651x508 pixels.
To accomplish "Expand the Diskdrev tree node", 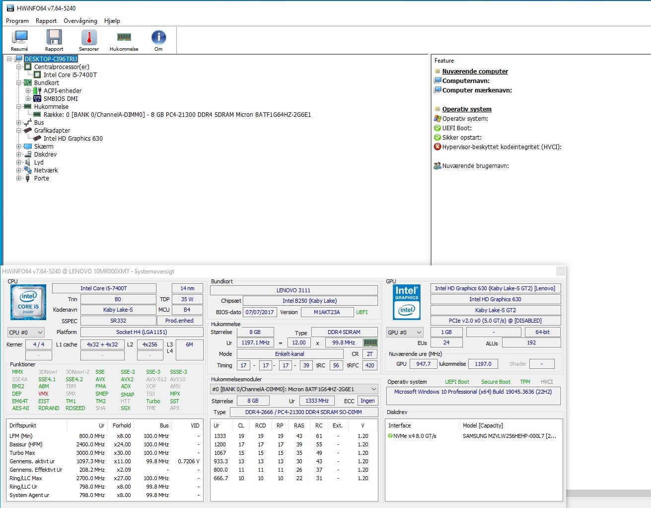I will (19, 154).
